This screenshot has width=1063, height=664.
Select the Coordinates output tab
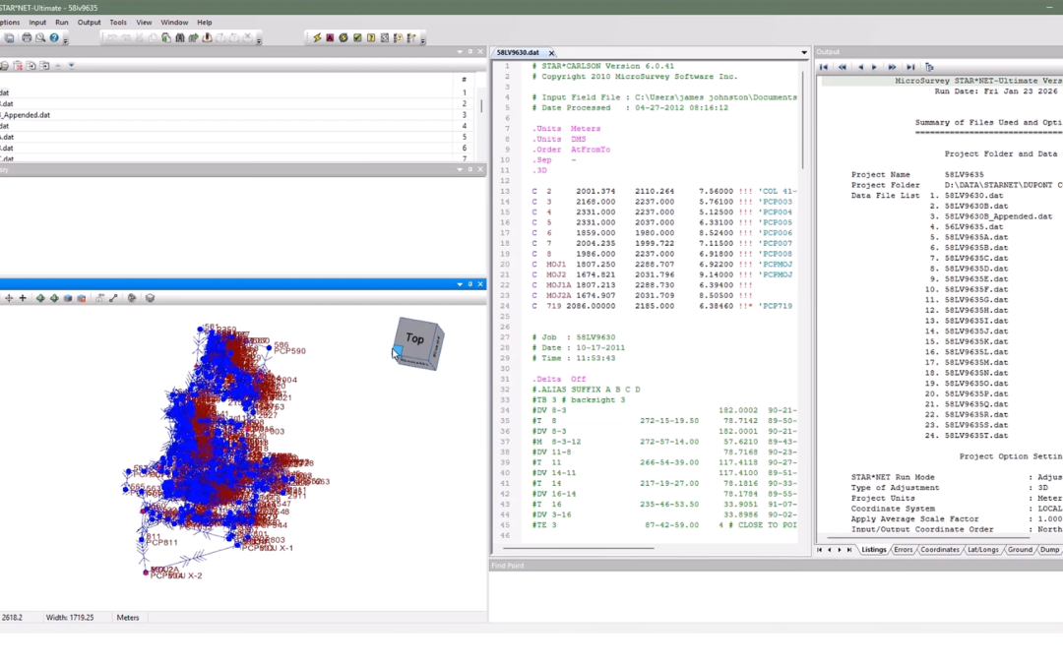(939, 550)
